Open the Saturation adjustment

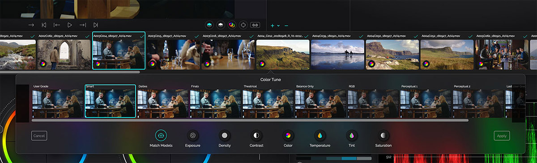coord(384,135)
